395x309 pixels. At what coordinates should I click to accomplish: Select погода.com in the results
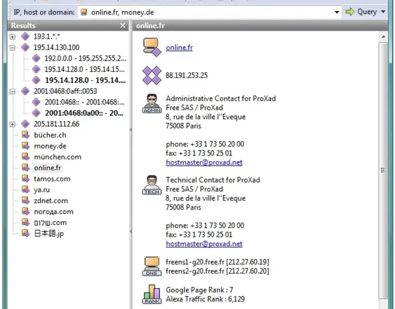54,212
